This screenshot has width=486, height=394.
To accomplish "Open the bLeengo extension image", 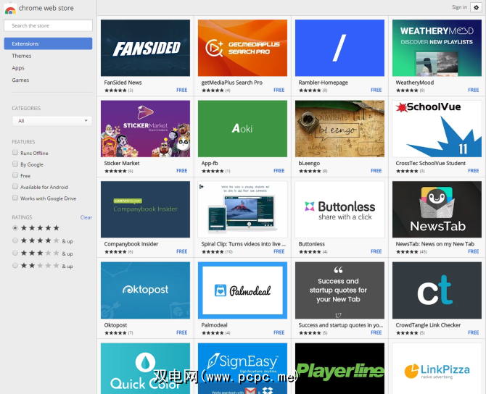I will click(x=339, y=129).
